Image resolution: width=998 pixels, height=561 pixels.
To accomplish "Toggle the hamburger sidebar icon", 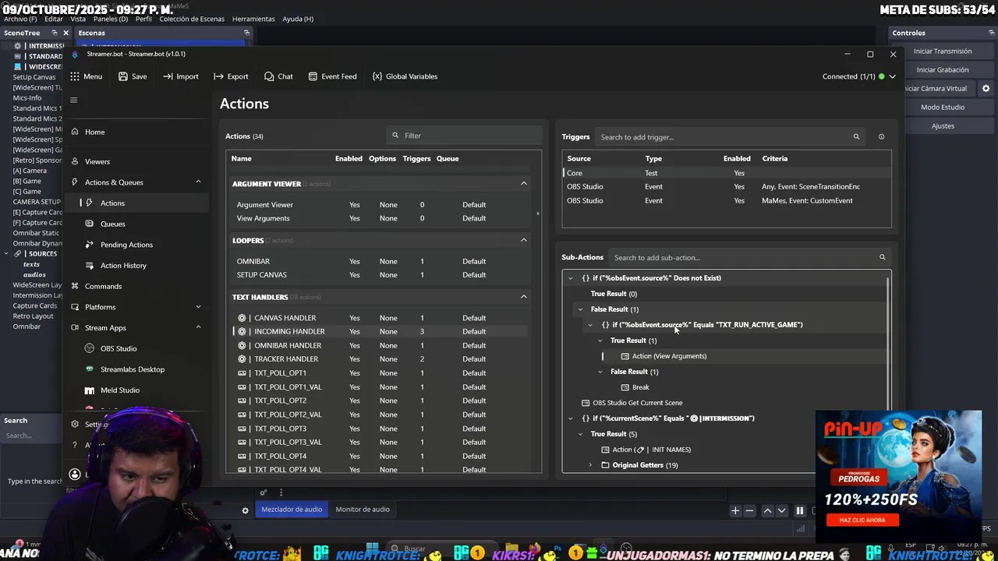I will pos(74,100).
